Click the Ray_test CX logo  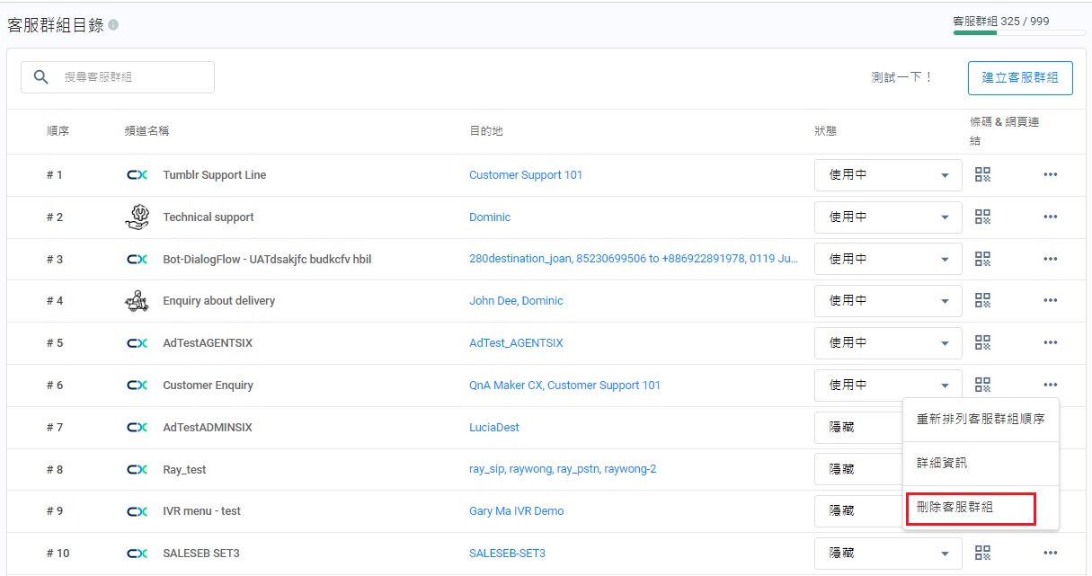137,469
